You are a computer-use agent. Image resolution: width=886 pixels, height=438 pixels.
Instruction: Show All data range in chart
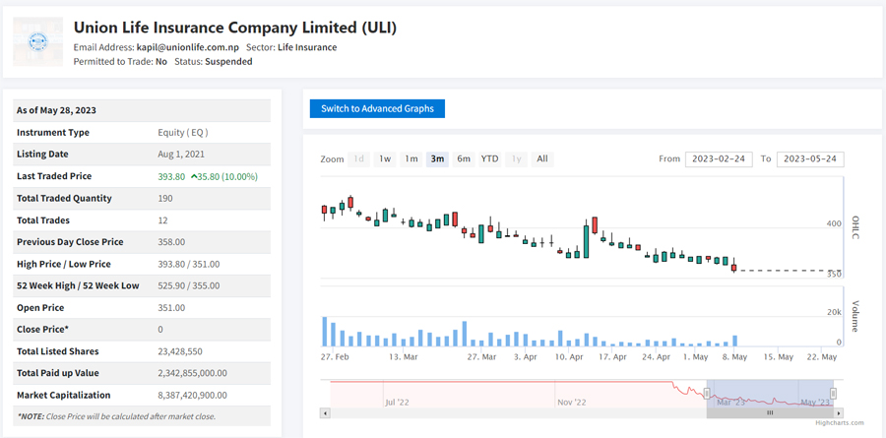coord(541,159)
